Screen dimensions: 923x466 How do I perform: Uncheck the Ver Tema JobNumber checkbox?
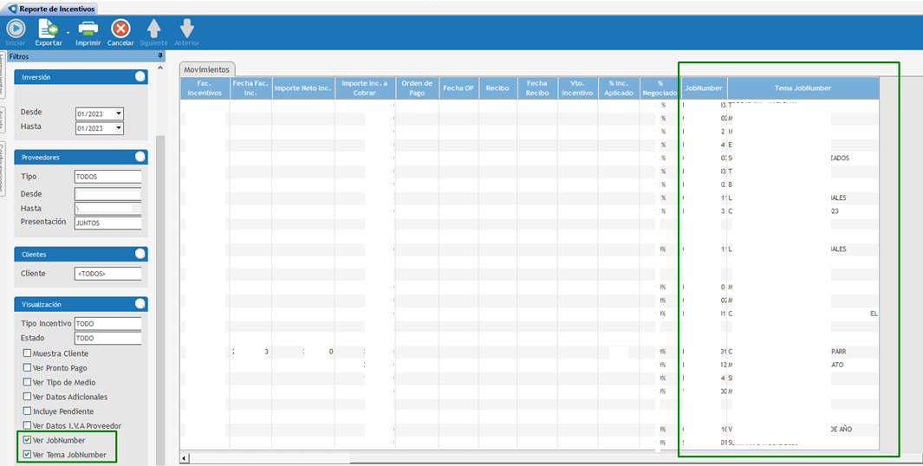click(27, 454)
